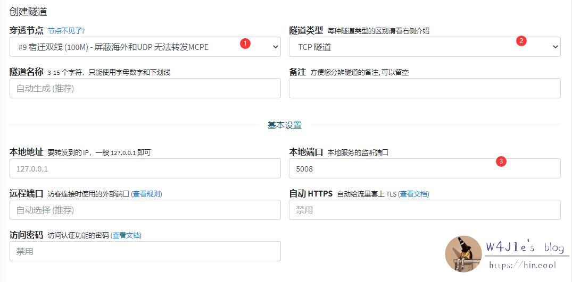572x282 pixels.
Task: Focus the 远程端口 remote port field
Action: point(145,210)
